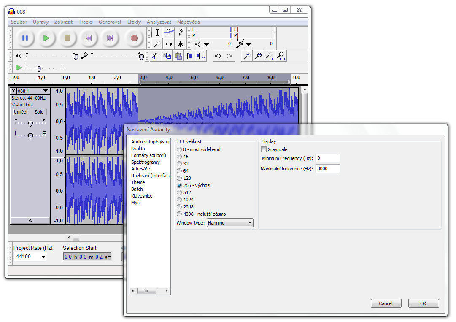Viewport: 456px width, 322px height.
Task: Skip to end of the track
Action: point(110,38)
